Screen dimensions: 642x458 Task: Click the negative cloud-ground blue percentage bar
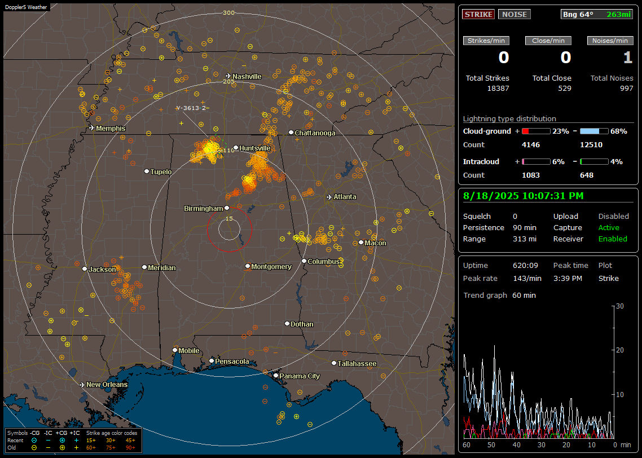(594, 131)
